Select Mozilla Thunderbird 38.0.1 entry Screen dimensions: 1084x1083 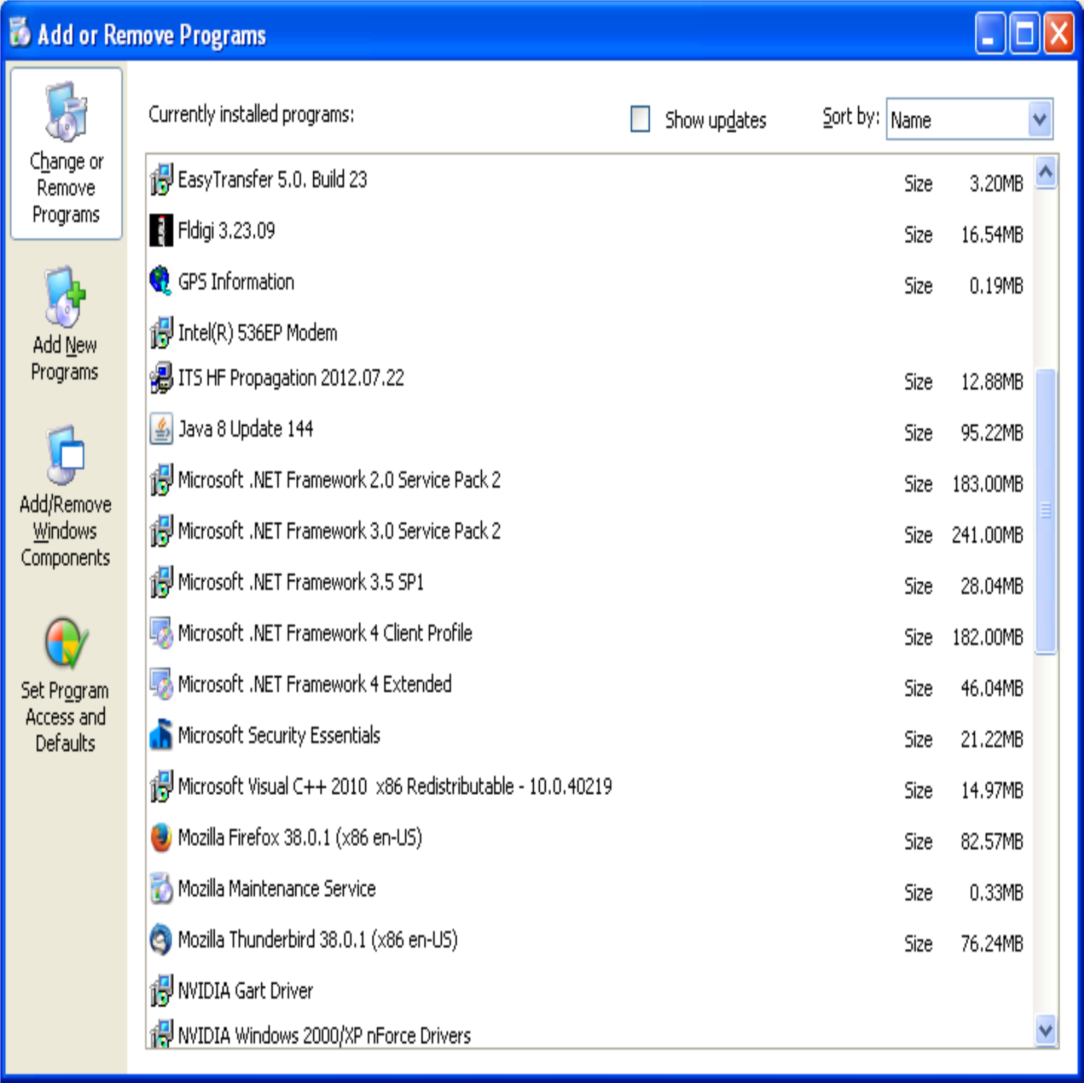[x=316, y=940]
